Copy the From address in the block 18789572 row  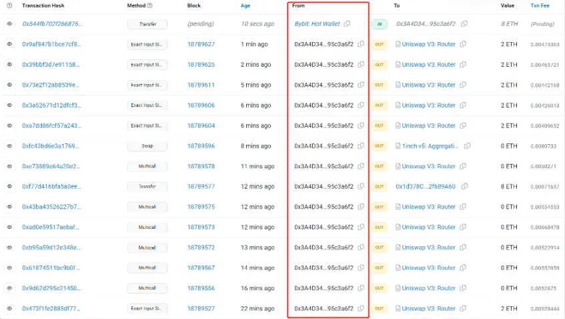[361, 248]
